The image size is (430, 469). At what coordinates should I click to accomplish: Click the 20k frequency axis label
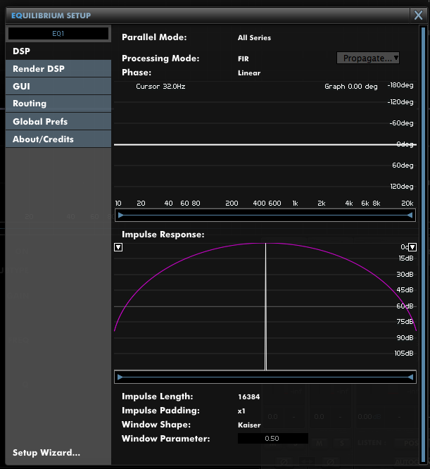tap(407, 204)
